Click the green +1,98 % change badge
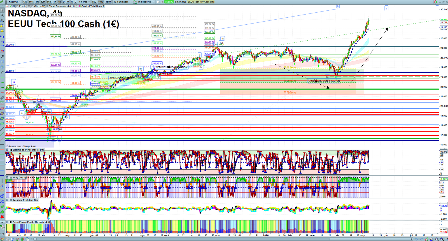This screenshot has width=448, height=241. coord(169,2)
